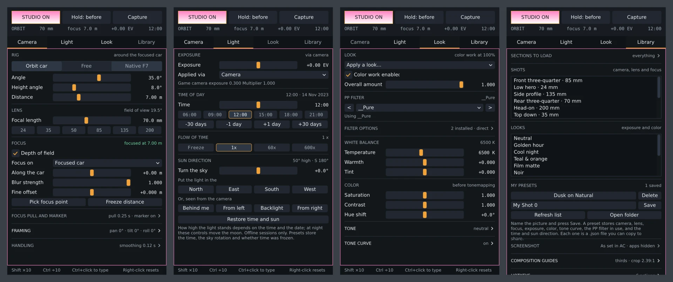This screenshot has width=673, height=282.
Task: Click Restore time and sun
Action: [253, 219]
